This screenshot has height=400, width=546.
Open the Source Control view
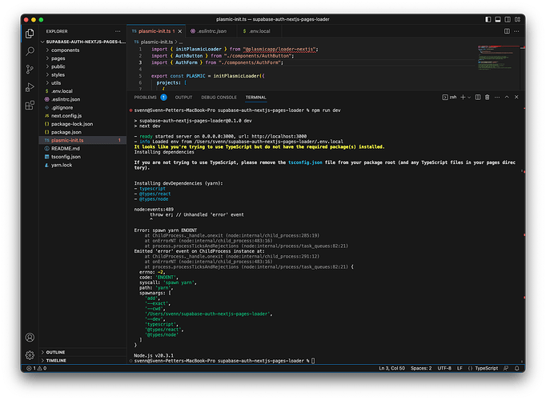click(x=30, y=70)
